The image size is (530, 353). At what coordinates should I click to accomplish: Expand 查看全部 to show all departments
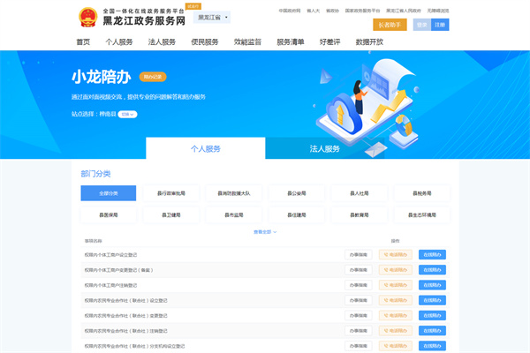coord(265,232)
